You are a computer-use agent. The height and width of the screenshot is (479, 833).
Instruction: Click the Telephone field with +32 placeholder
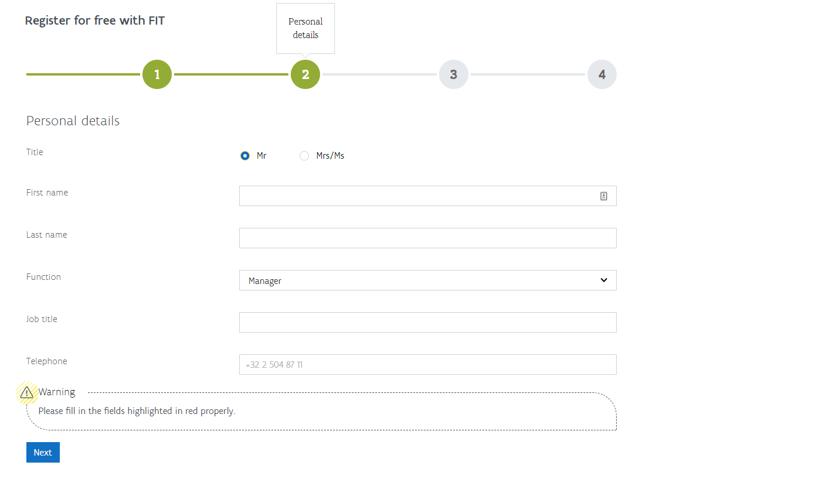click(428, 365)
